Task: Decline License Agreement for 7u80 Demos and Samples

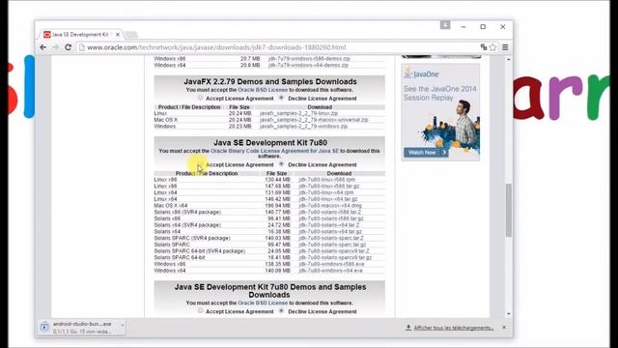Action: point(281,311)
